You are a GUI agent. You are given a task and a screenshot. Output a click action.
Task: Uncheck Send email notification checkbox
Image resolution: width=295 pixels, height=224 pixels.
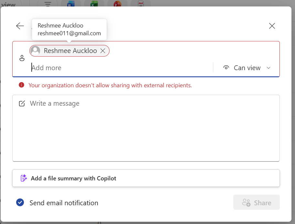(x=20, y=203)
